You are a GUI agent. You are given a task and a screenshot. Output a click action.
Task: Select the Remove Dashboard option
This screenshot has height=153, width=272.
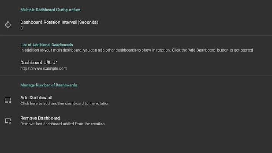tap(40, 118)
